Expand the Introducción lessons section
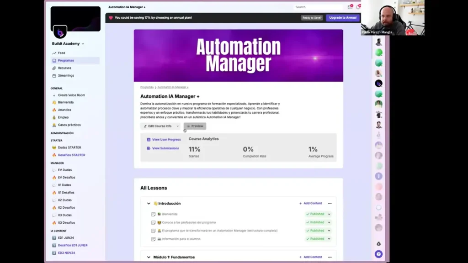Image resolution: width=468 pixels, height=263 pixels. pos(148,203)
